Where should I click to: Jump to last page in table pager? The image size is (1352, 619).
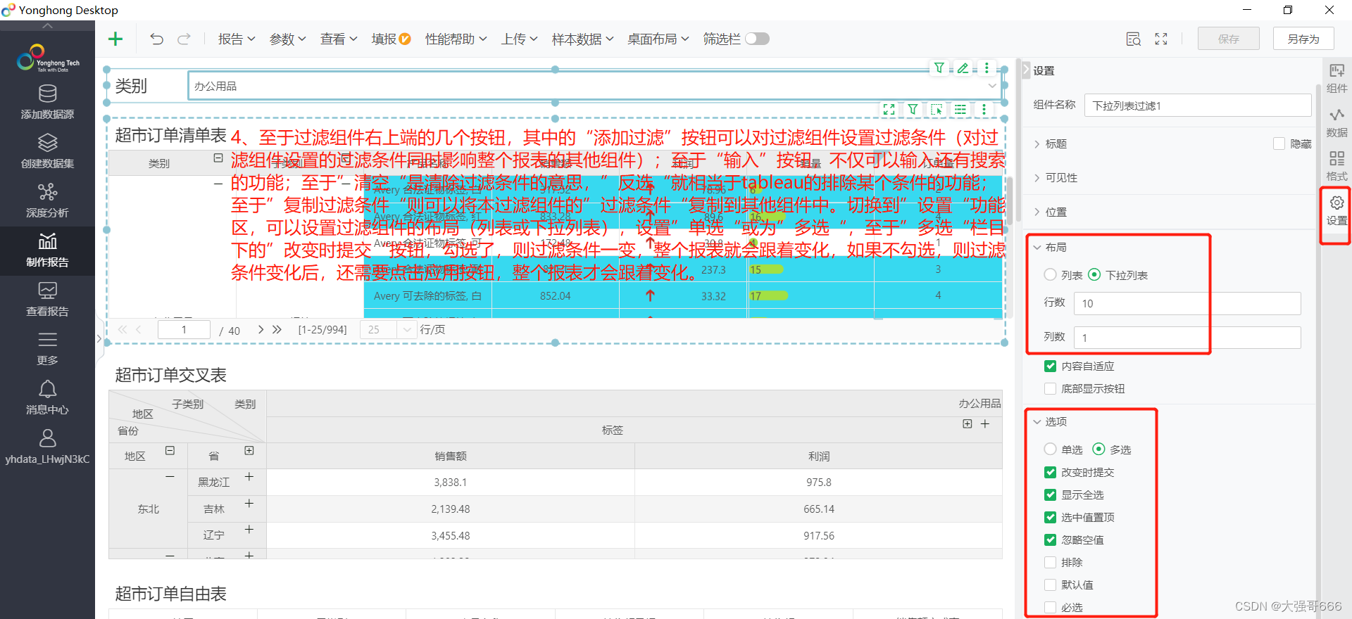[277, 329]
